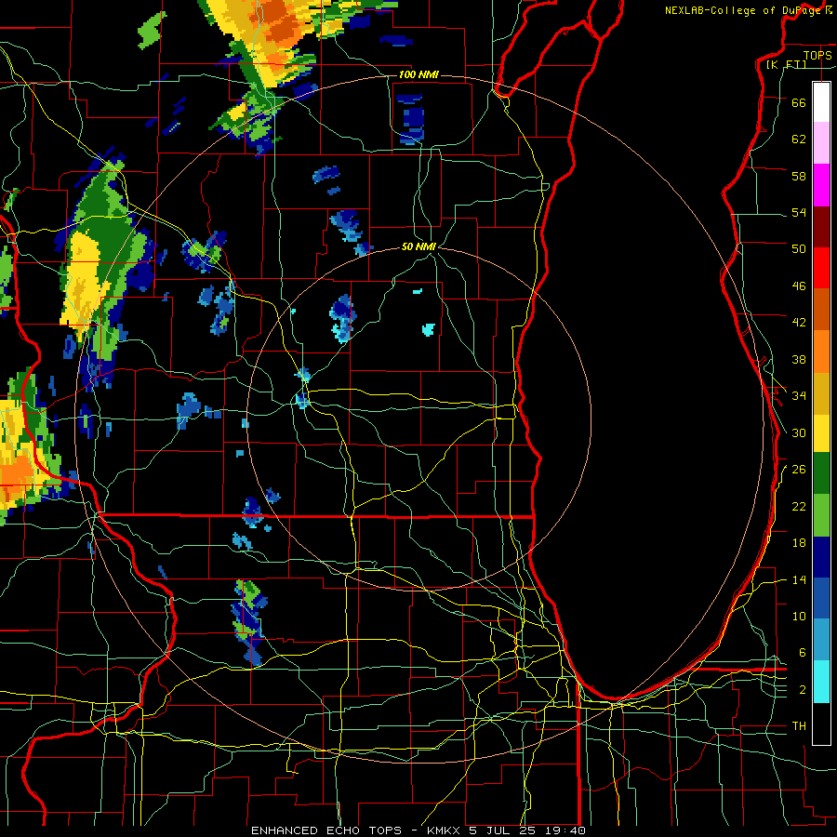This screenshot has height=837, width=837.
Task: Click the 10 value on the legend
Action: click(x=799, y=616)
